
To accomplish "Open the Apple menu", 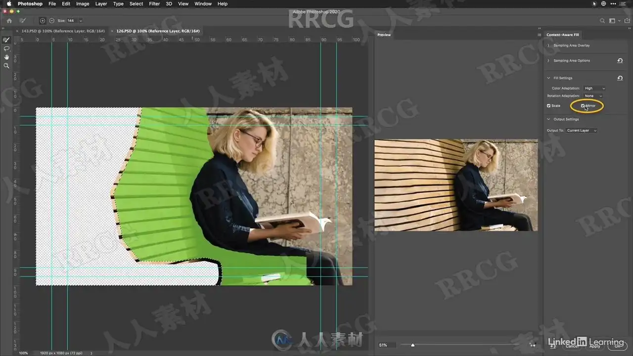I will pyautogui.click(x=8, y=3).
